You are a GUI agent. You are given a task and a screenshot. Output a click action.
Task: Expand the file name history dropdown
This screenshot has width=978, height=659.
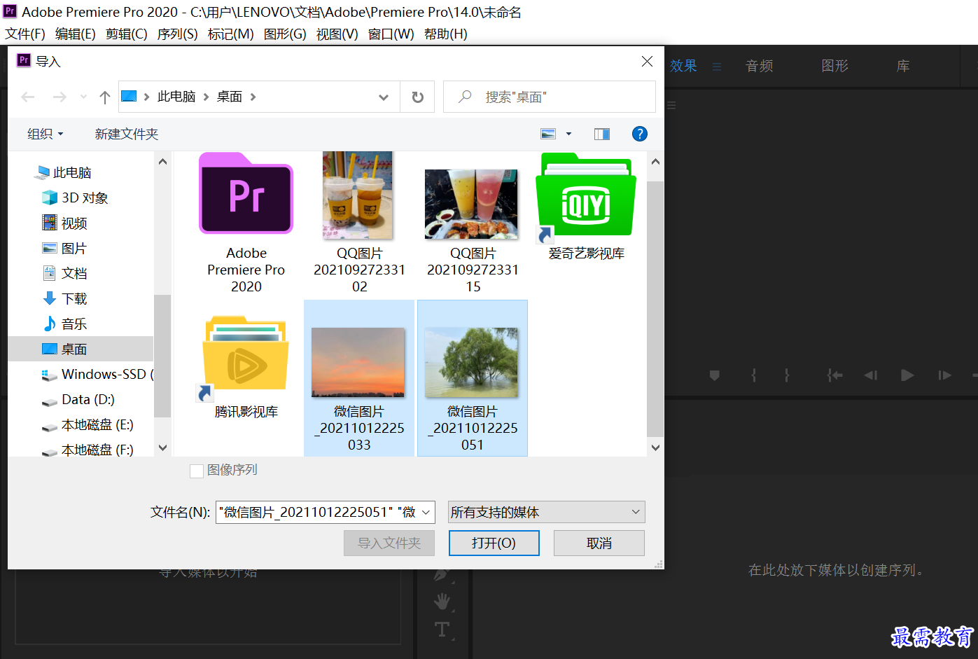(426, 513)
